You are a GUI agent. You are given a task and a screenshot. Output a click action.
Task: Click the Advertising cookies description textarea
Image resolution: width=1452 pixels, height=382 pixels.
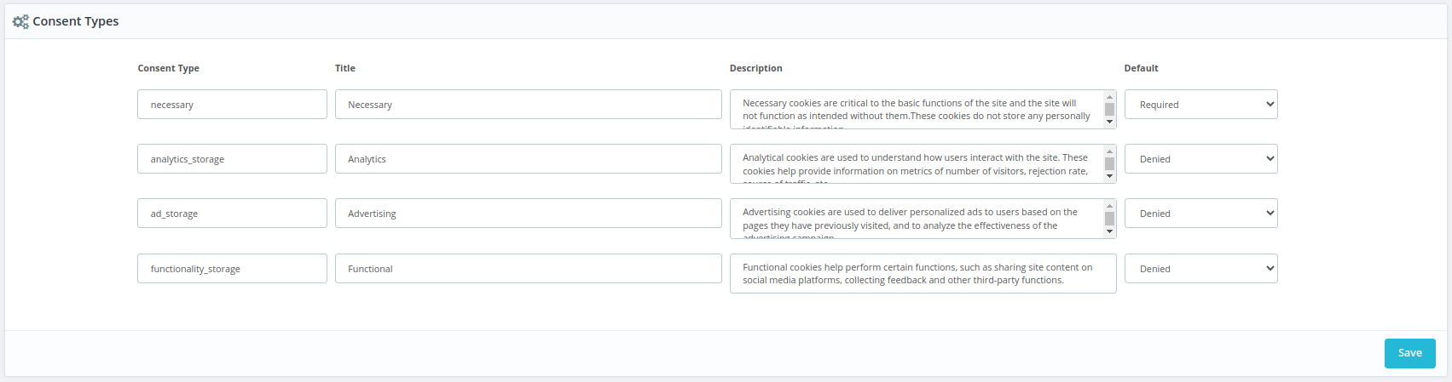coord(917,219)
